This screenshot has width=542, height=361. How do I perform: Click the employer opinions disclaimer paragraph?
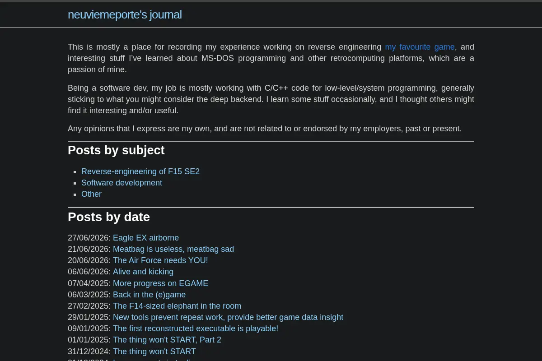265,129
